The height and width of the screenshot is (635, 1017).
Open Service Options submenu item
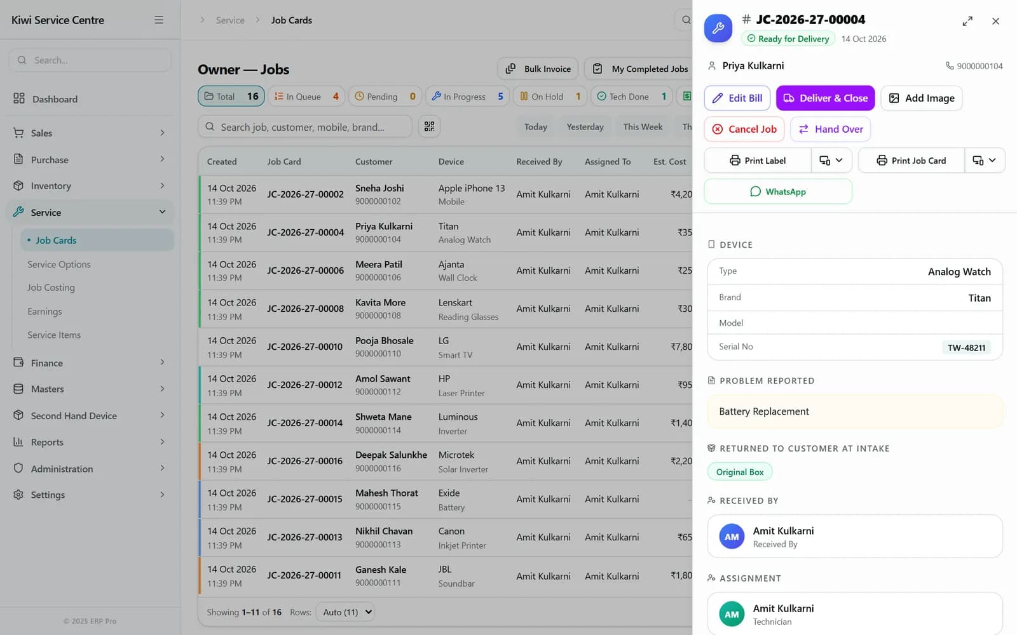pyautogui.click(x=59, y=264)
